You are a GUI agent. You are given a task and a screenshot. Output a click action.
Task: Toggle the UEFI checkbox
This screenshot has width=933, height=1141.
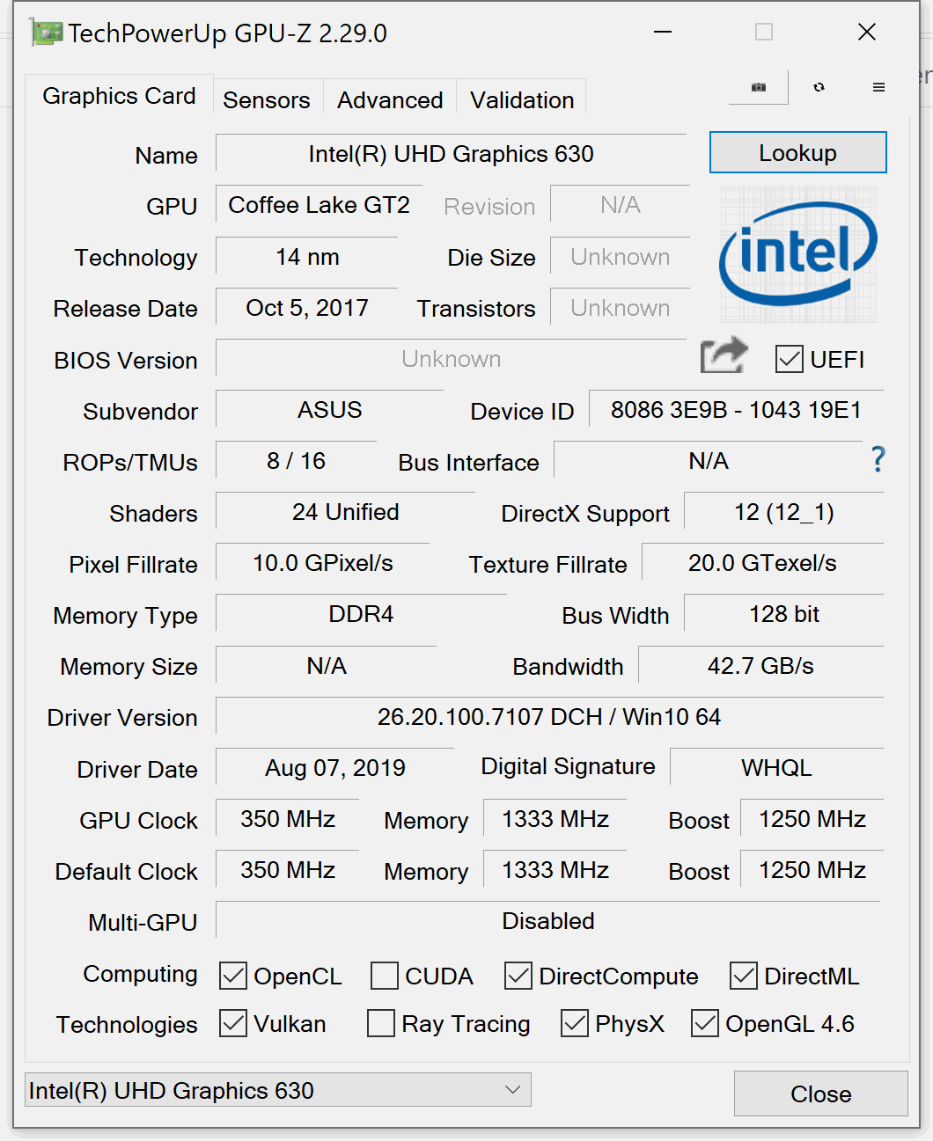point(790,359)
